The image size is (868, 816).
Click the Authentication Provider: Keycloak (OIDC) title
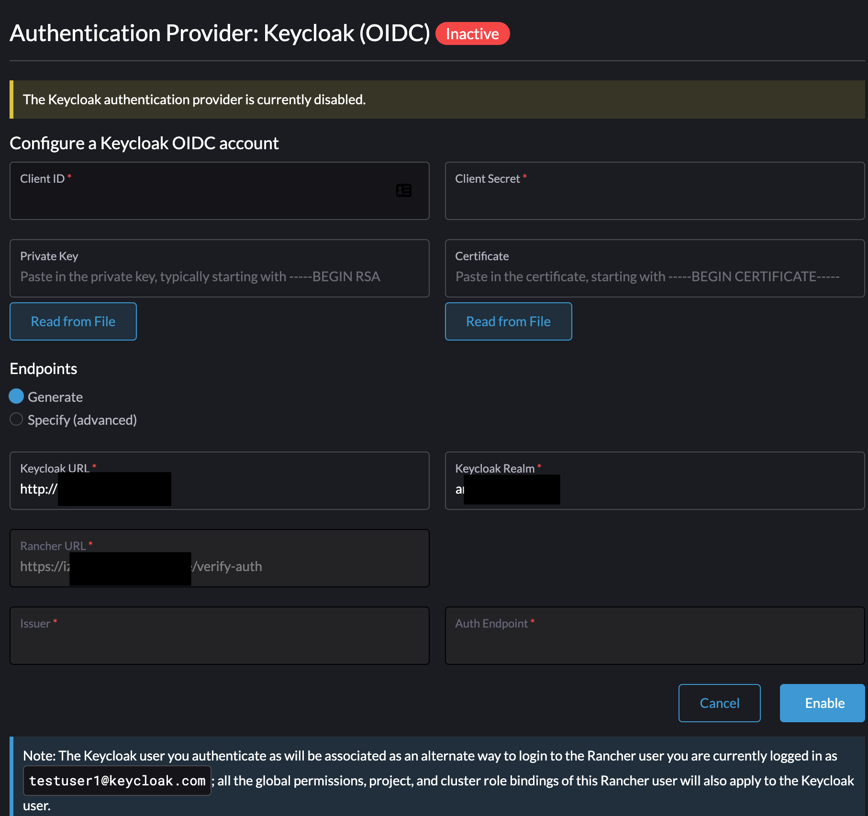(220, 33)
